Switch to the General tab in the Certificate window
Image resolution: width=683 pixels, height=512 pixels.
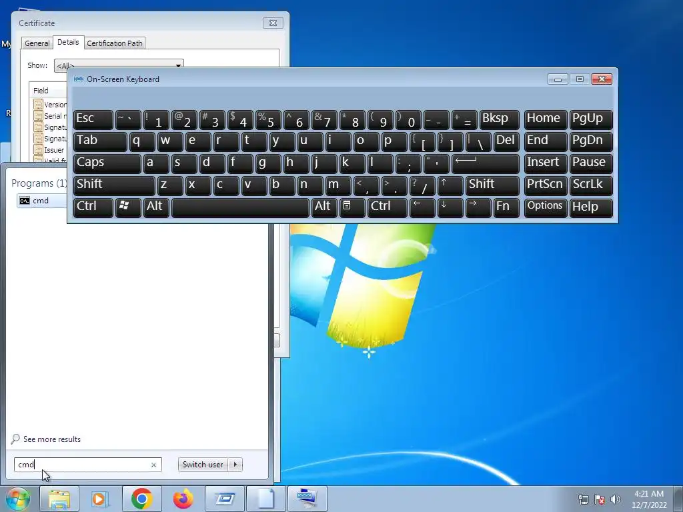[x=37, y=43]
